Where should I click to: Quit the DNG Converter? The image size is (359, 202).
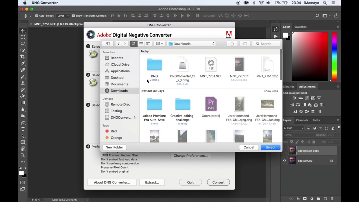pyautogui.click(x=190, y=182)
